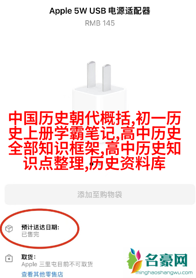
Task: Click the 预计送达日期 label
Action: click(x=40, y=227)
